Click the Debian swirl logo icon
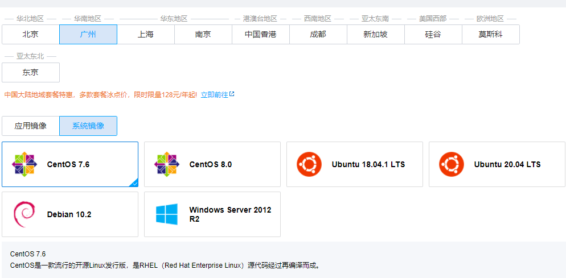Image resolution: width=566 pixels, height=278 pixels. 24,214
